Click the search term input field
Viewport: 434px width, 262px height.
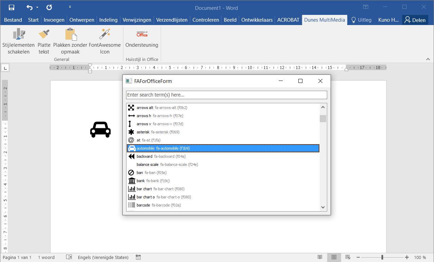point(226,95)
